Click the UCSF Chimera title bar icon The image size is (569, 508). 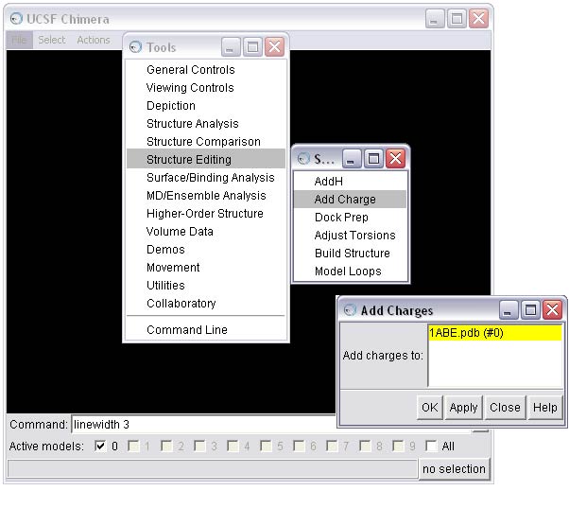(17, 19)
